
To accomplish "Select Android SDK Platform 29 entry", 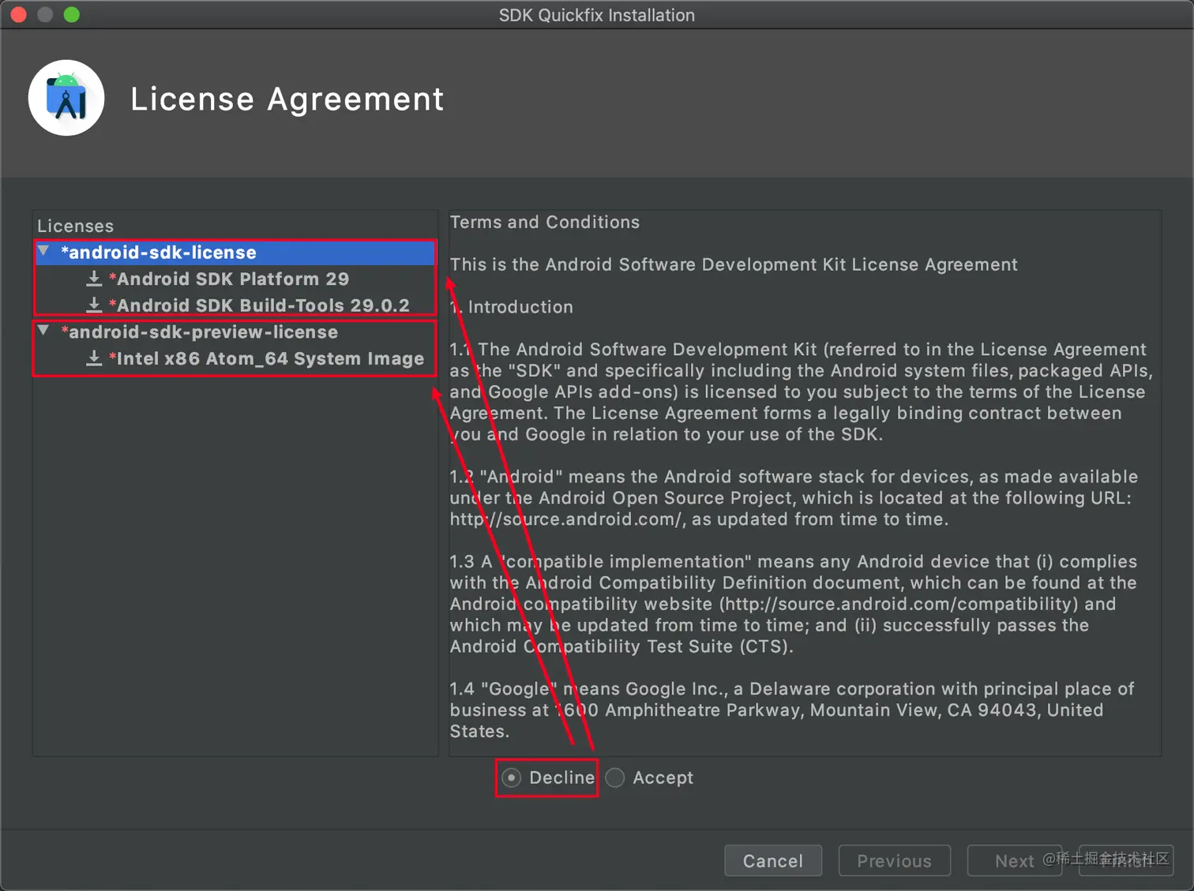I will point(229,279).
